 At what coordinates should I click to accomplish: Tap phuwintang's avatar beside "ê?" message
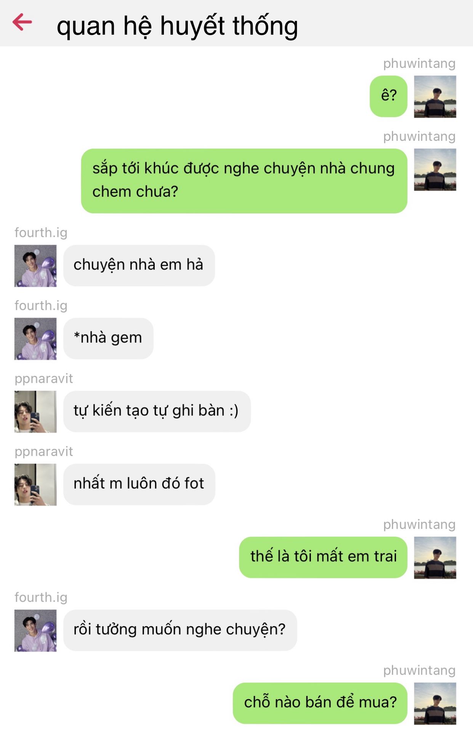[x=435, y=96]
